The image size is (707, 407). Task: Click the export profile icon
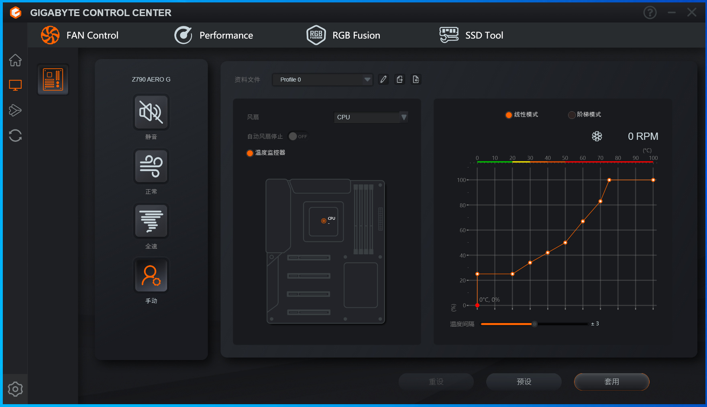point(399,80)
